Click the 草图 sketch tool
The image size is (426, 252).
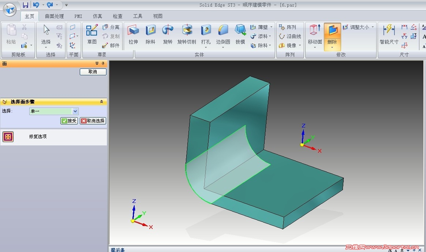(x=92, y=34)
